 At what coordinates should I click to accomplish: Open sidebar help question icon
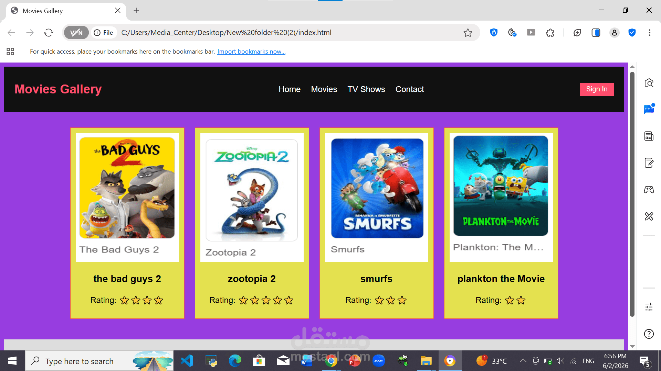coord(649,334)
